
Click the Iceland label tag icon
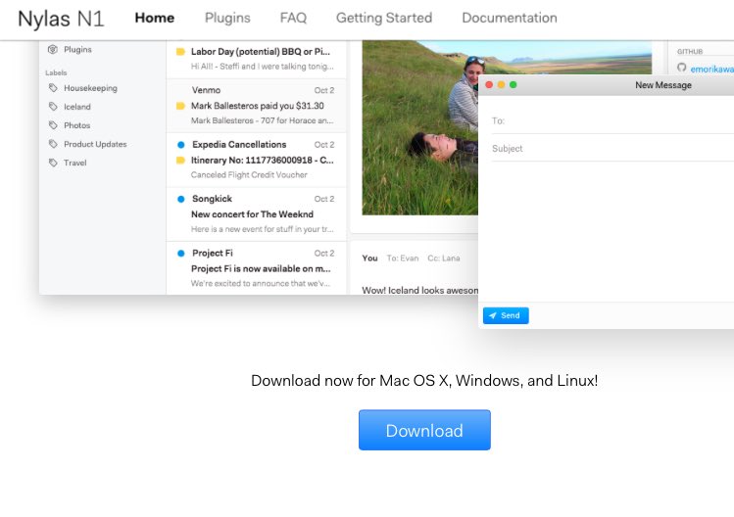point(53,107)
